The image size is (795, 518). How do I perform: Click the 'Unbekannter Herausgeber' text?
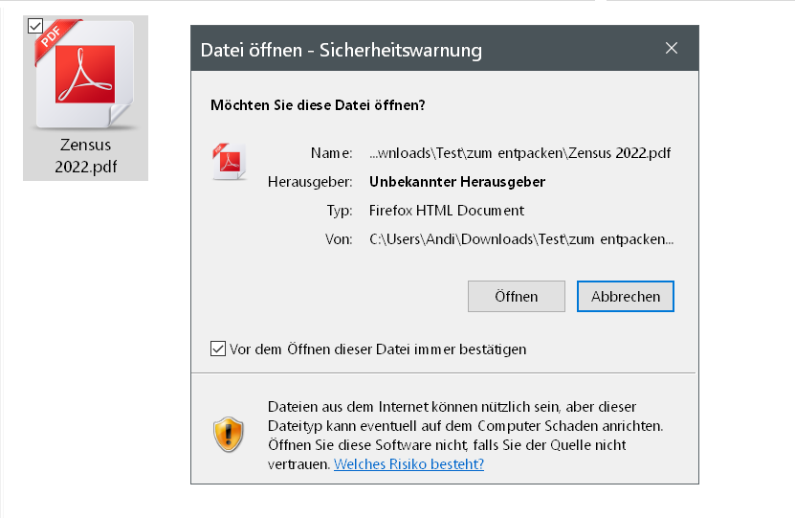coord(457,182)
